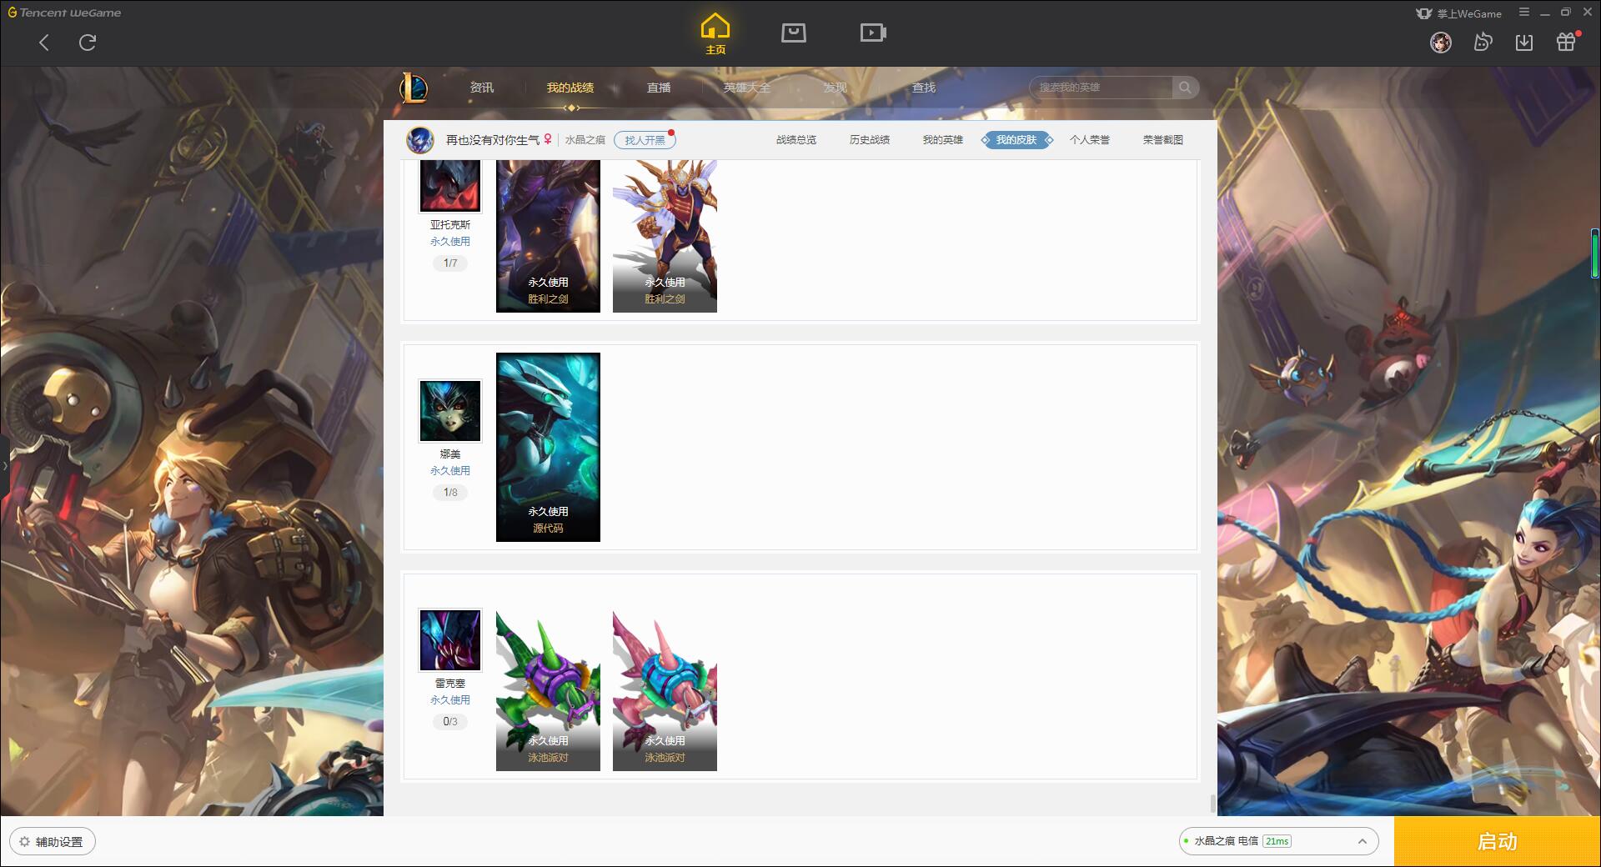Switch to the 我的战绩 tab
The height and width of the screenshot is (867, 1601).
tap(570, 88)
